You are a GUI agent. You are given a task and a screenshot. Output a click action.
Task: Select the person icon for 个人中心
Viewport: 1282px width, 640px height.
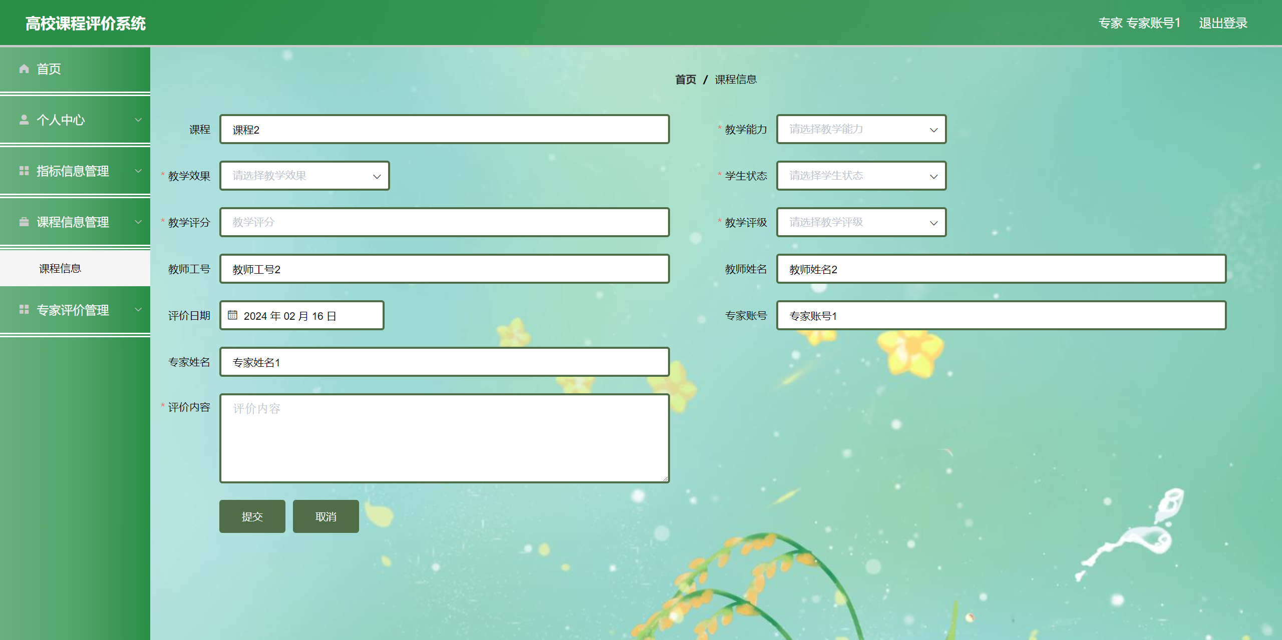tap(23, 120)
